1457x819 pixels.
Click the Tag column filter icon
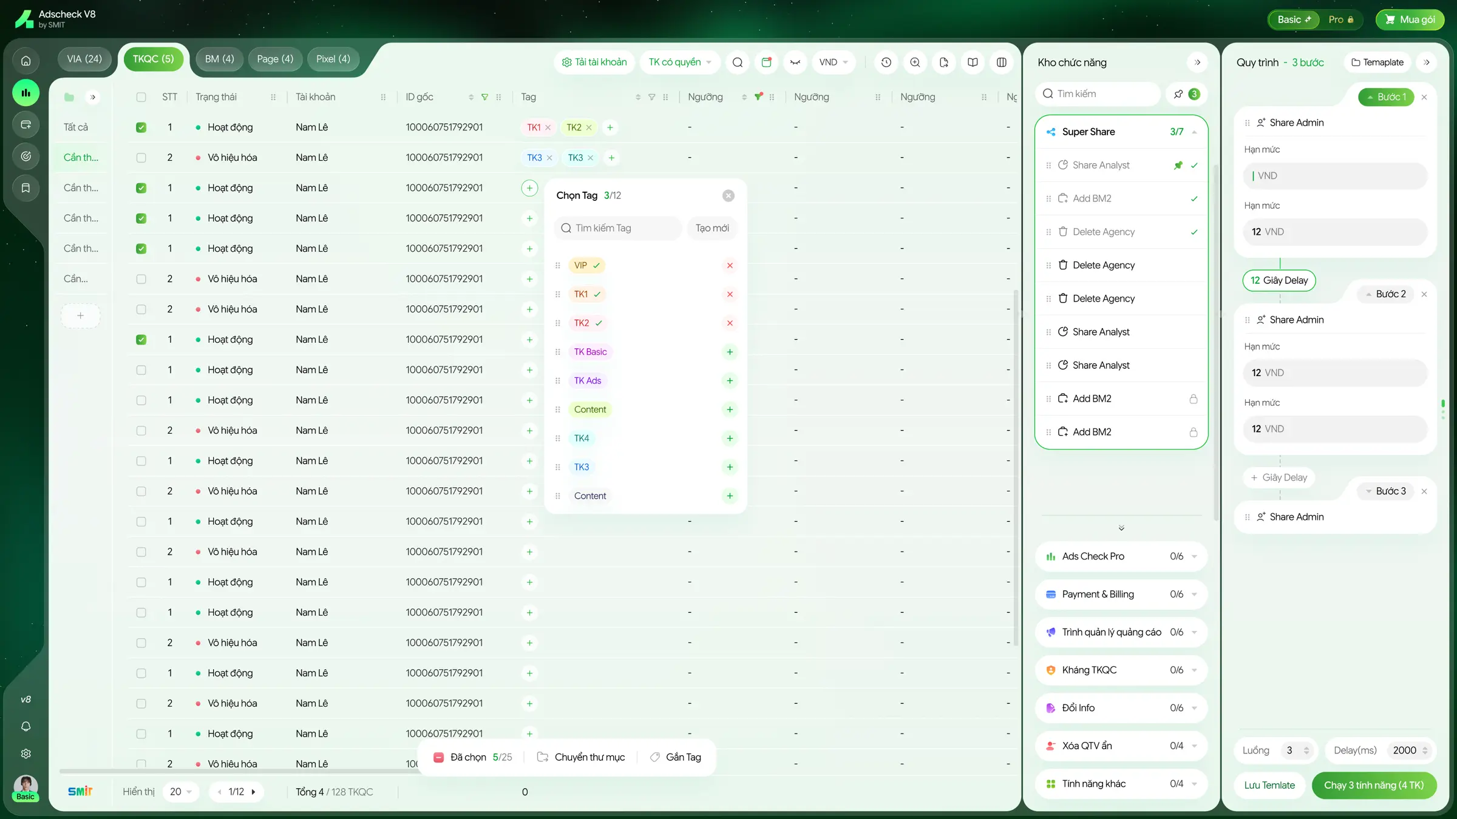[x=651, y=97]
